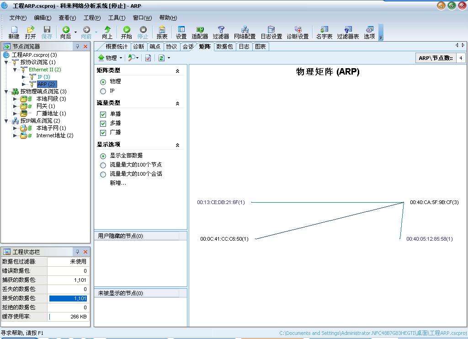Select the ARP (2) protocol tree item

(47, 84)
